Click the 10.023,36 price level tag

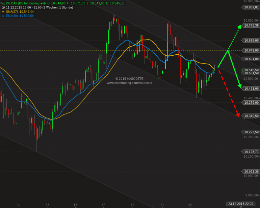pyautogui.click(x=251, y=171)
